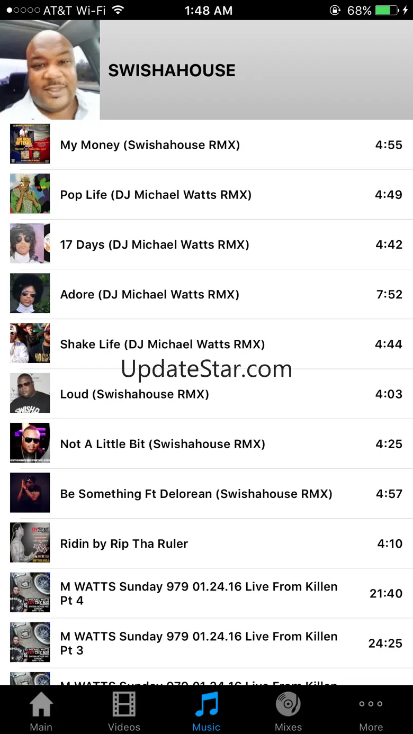Tap the Shake Life album artwork

30,343
